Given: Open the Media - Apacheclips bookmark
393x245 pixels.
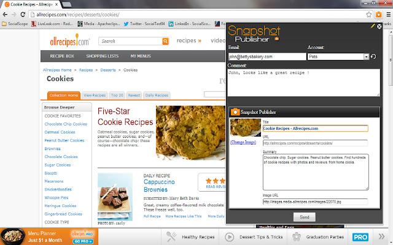Looking at the screenshot, I should pyautogui.click(x=99, y=24).
